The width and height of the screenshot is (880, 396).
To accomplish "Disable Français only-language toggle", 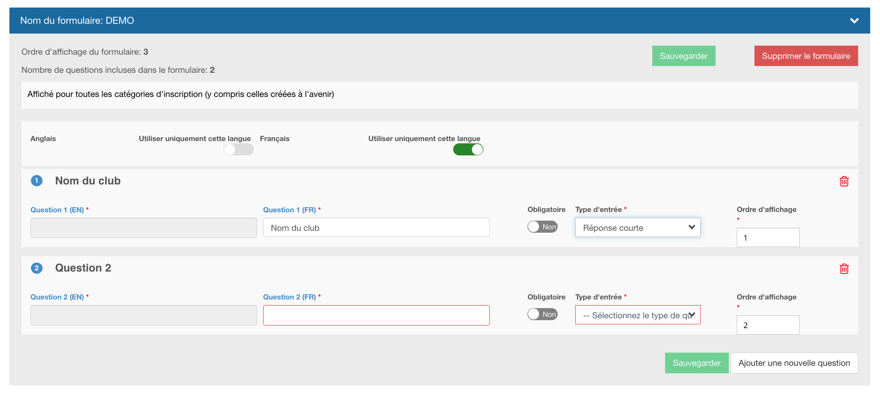I will tap(468, 150).
